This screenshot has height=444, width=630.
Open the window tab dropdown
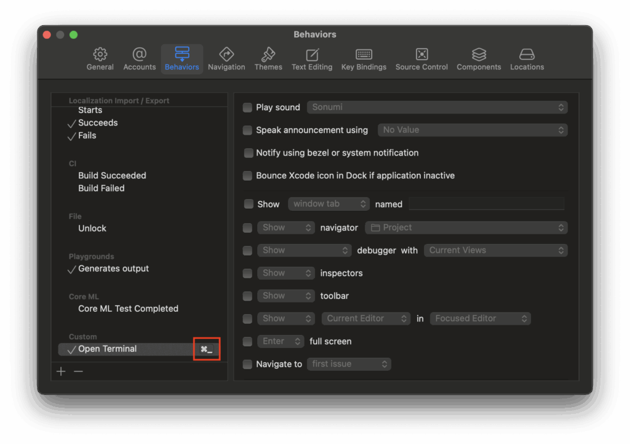pyautogui.click(x=329, y=204)
